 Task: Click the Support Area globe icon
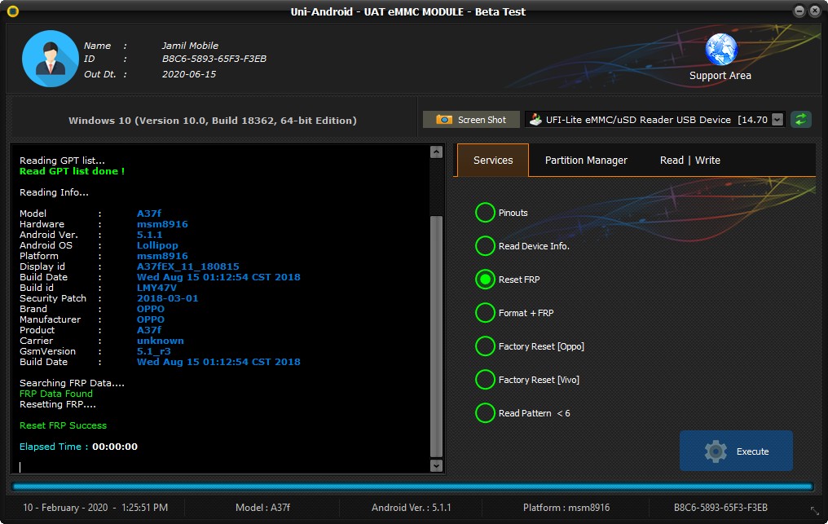coord(720,50)
